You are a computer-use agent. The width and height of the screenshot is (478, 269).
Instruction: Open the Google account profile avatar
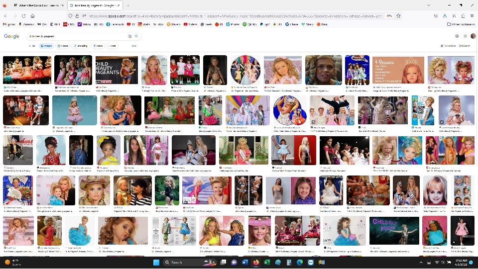tap(473, 36)
